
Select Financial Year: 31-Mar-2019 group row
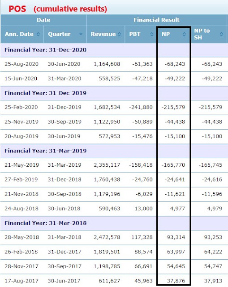(114, 151)
